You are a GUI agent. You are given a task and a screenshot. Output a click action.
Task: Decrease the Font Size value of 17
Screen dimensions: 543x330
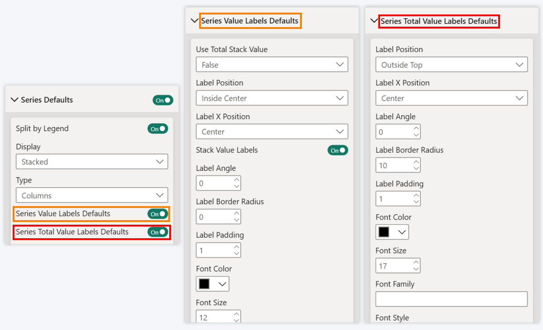pos(416,269)
